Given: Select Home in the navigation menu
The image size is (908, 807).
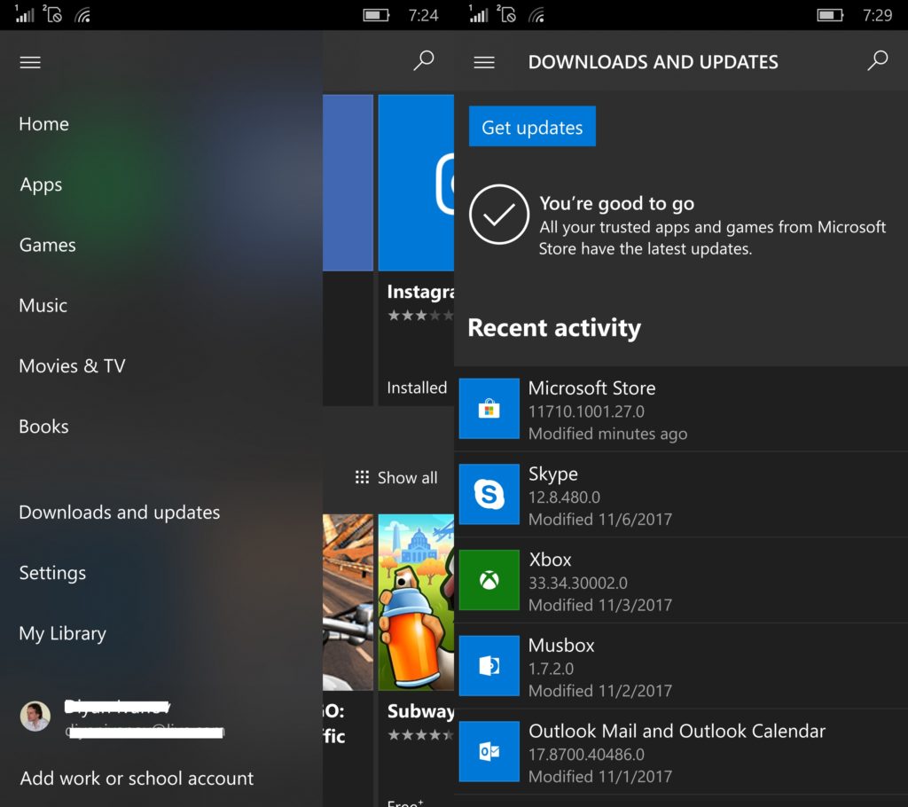Looking at the screenshot, I should coord(43,124).
